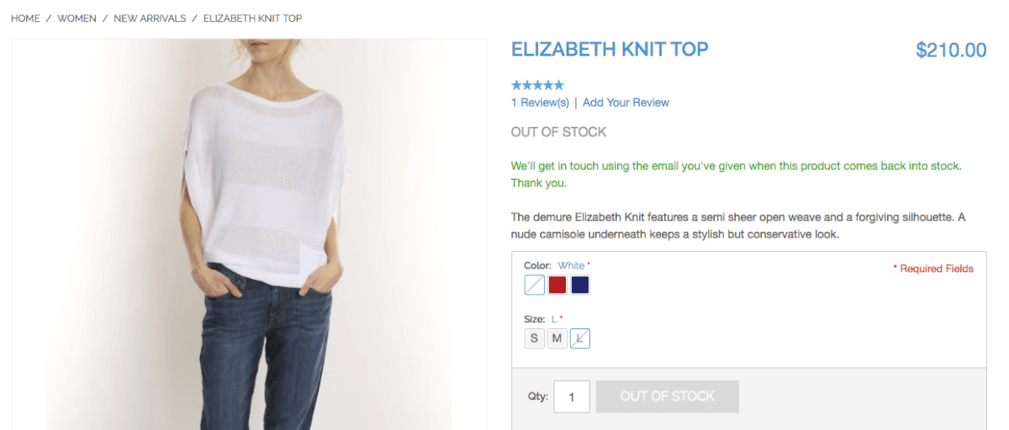Choose the red color swatch

coord(557,286)
